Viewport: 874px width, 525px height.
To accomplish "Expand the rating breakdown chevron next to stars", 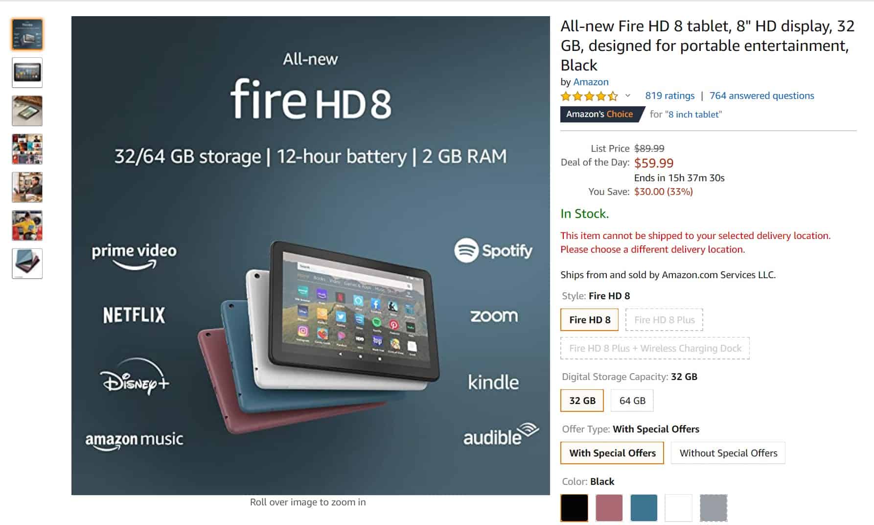I will click(628, 95).
